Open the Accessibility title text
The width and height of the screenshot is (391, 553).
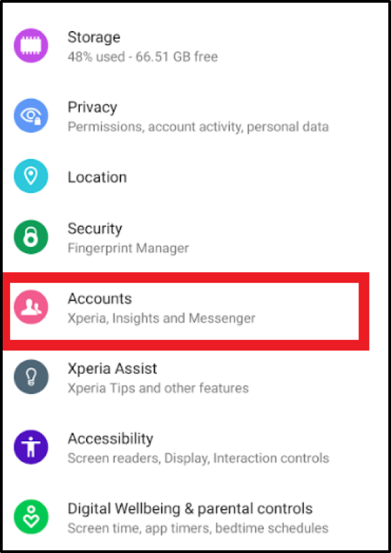(110, 439)
